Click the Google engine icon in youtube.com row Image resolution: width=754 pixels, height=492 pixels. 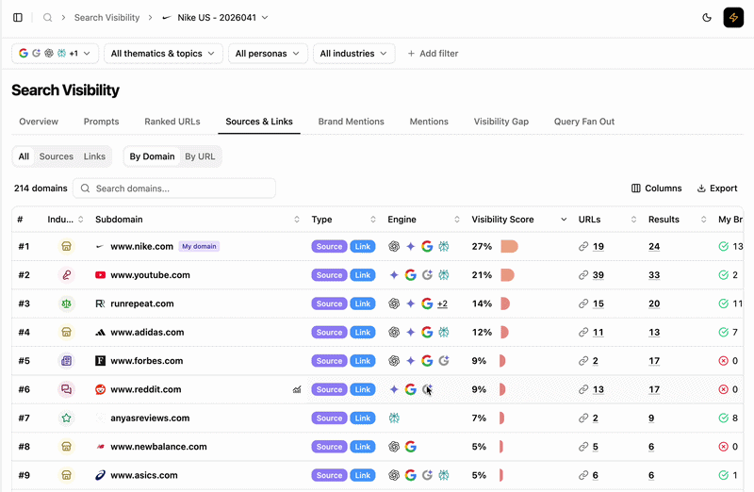pyautogui.click(x=410, y=275)
